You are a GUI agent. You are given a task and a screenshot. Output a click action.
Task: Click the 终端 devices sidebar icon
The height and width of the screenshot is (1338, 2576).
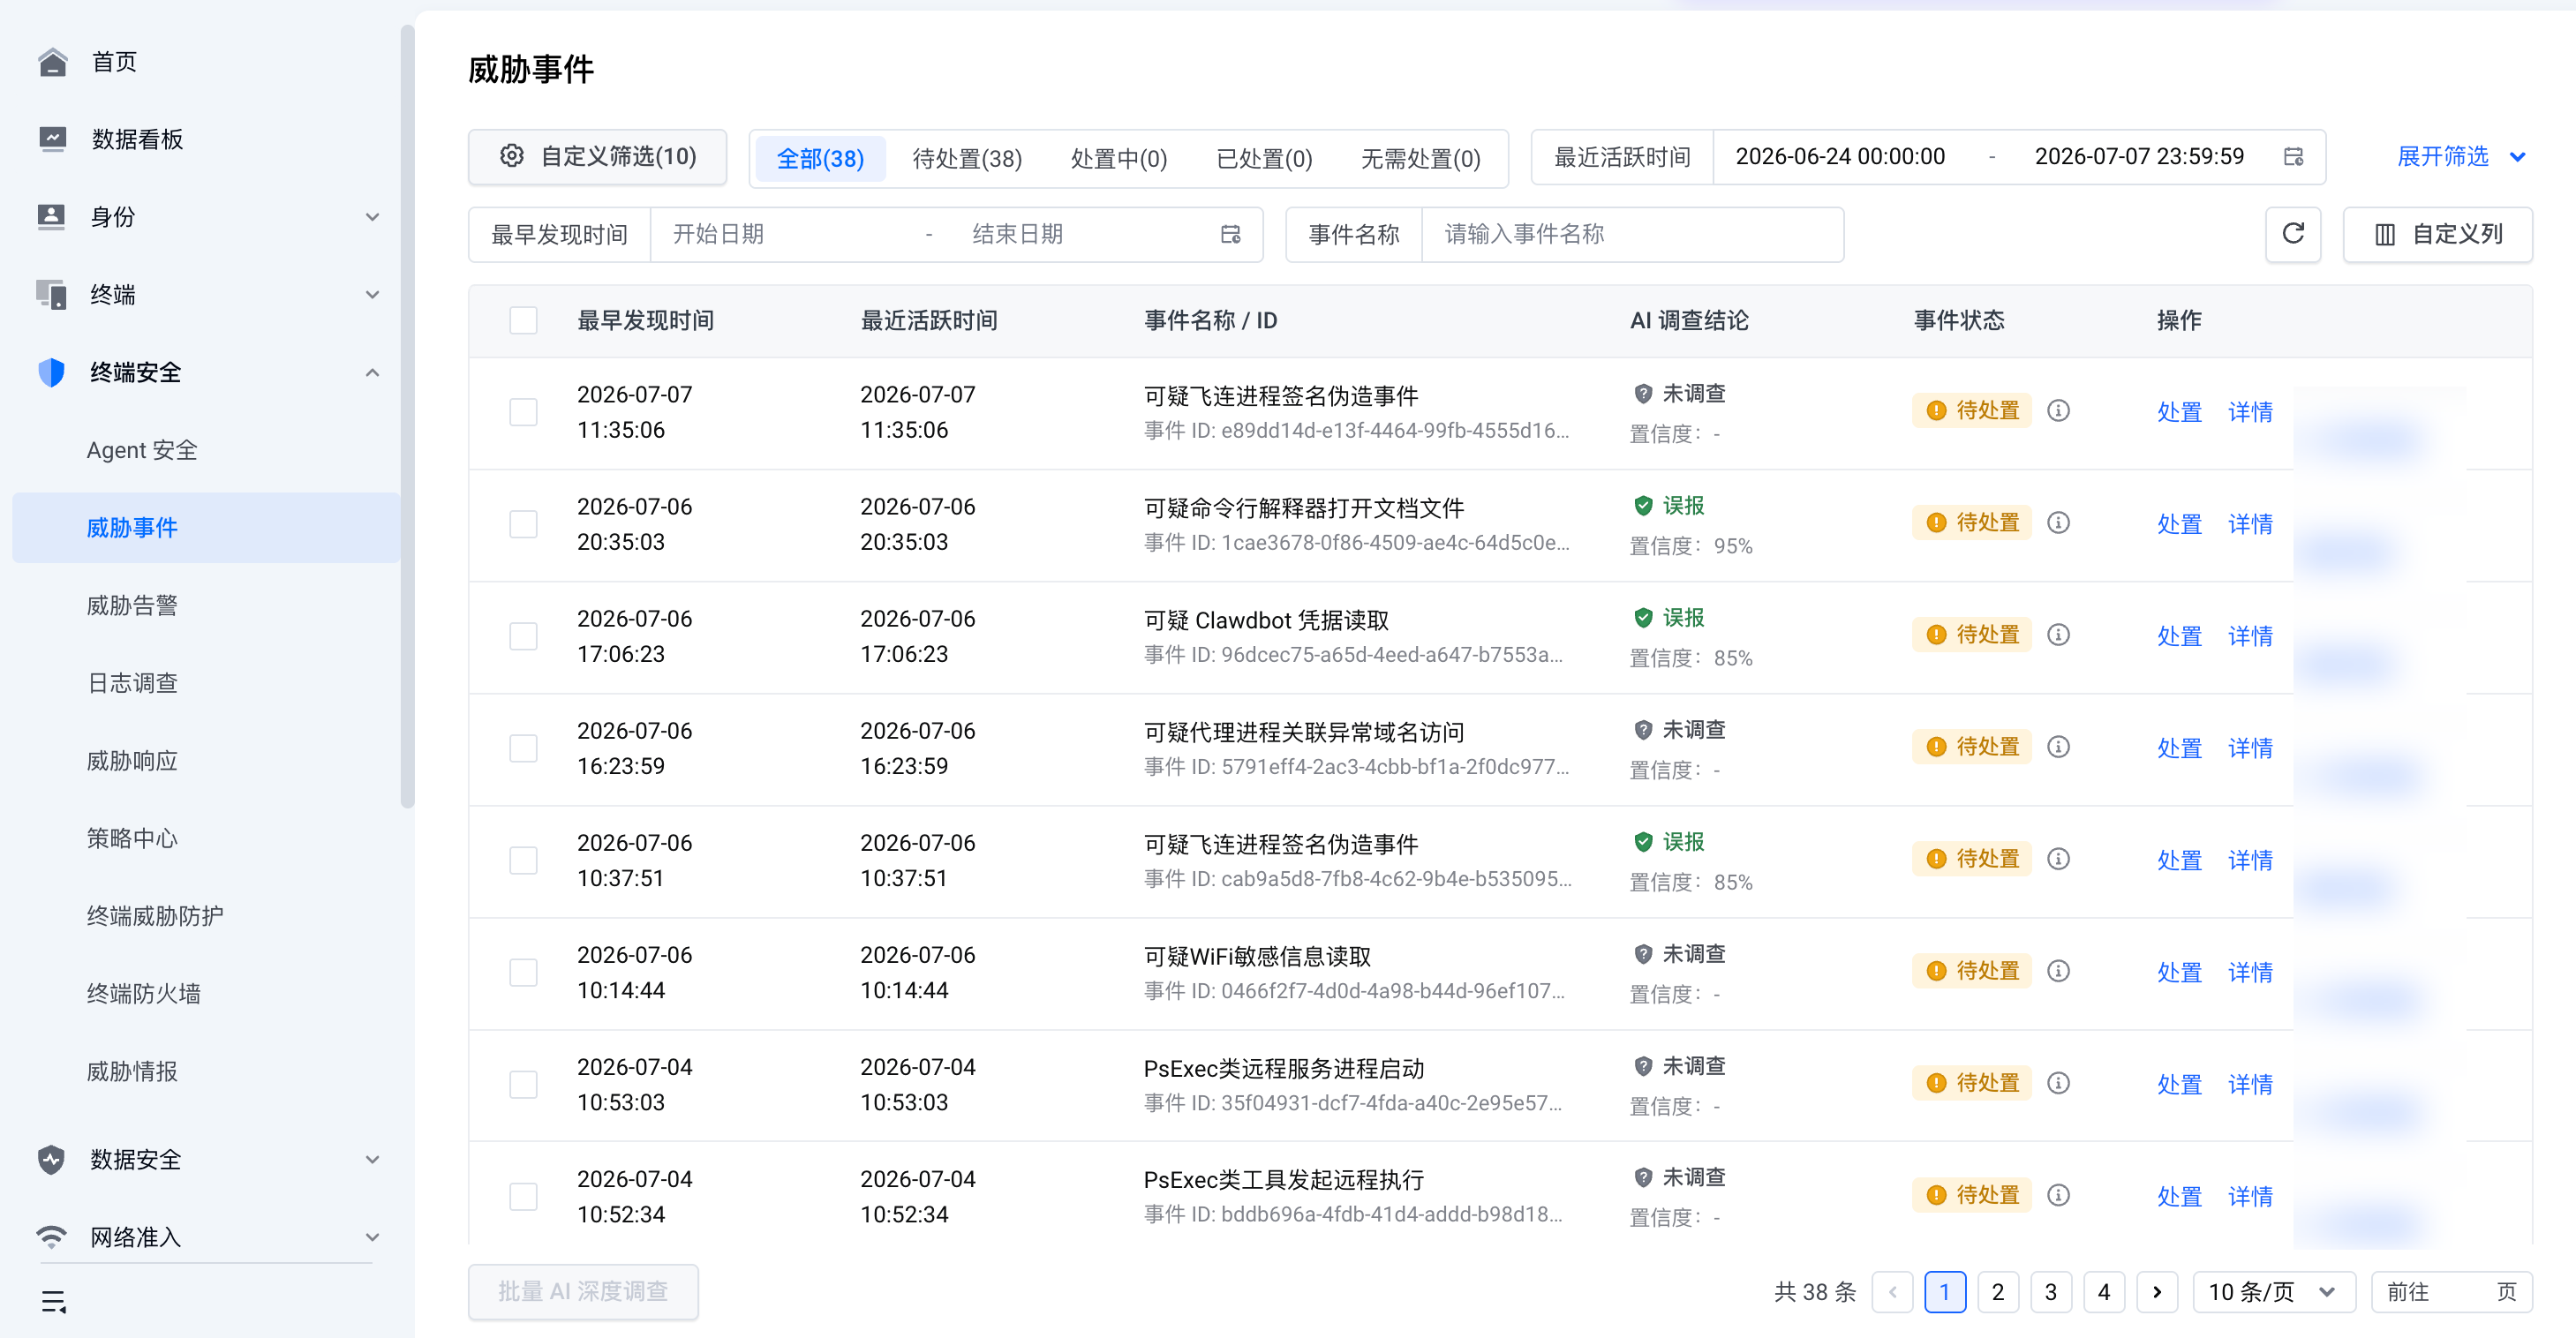coord(52,295)
